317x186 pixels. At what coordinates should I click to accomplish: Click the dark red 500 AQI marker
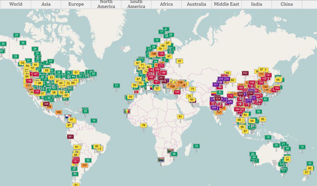click(240, 94)
